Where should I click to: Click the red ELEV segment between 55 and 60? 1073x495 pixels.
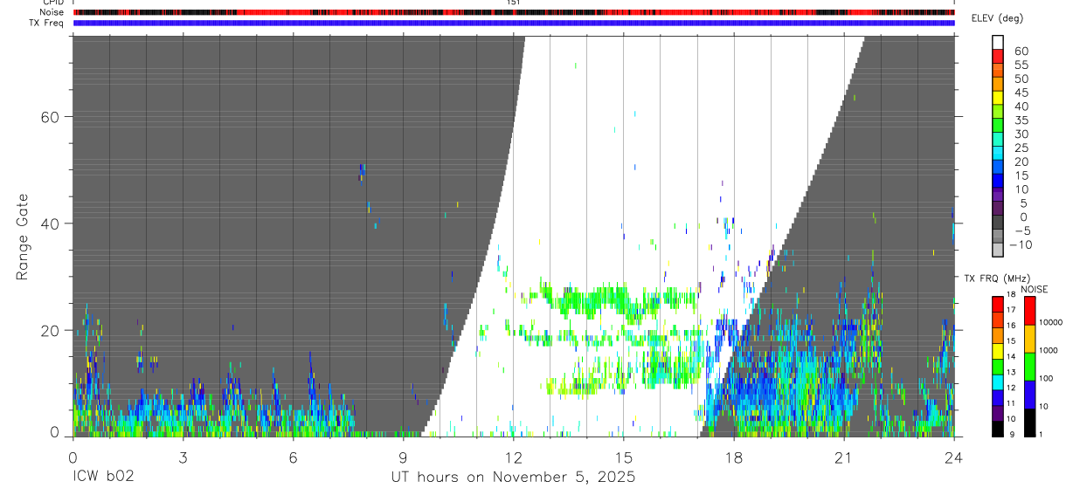998,56
